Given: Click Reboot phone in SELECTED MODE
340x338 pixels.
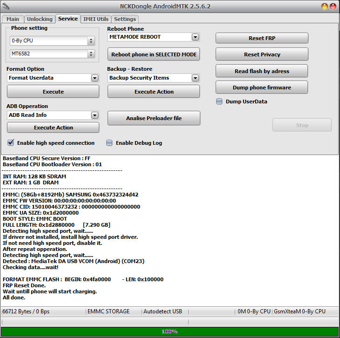Looking at the screenshot, I should (x=154, y=54).
